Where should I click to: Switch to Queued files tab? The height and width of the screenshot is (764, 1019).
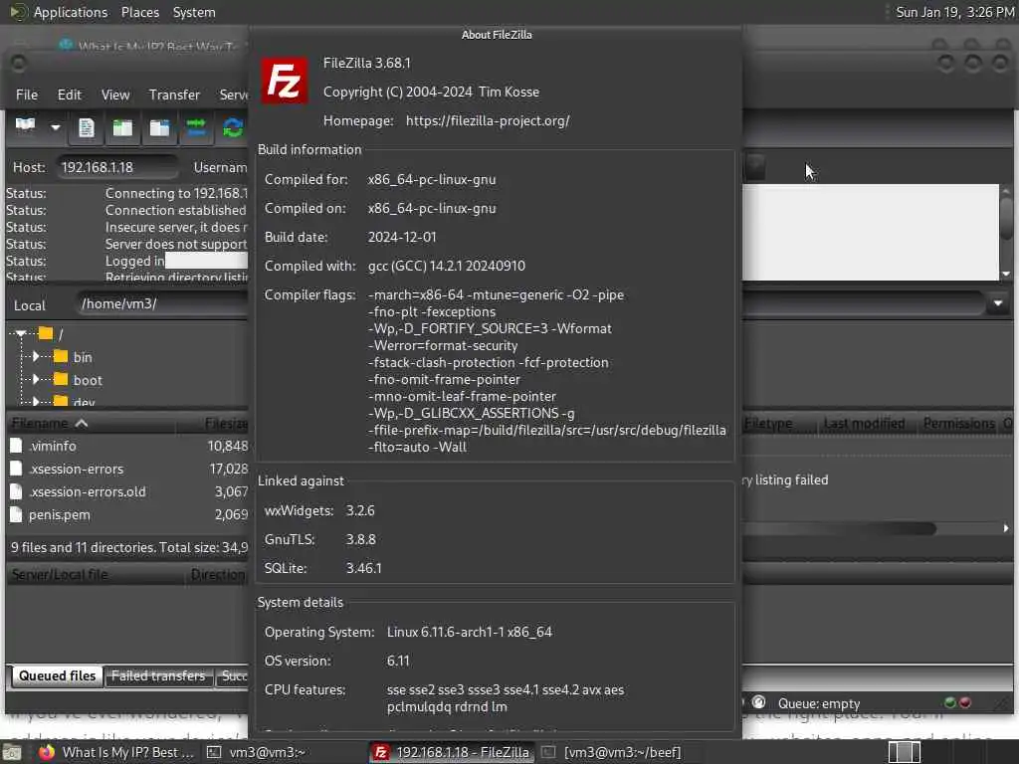(x=57, y=675)
